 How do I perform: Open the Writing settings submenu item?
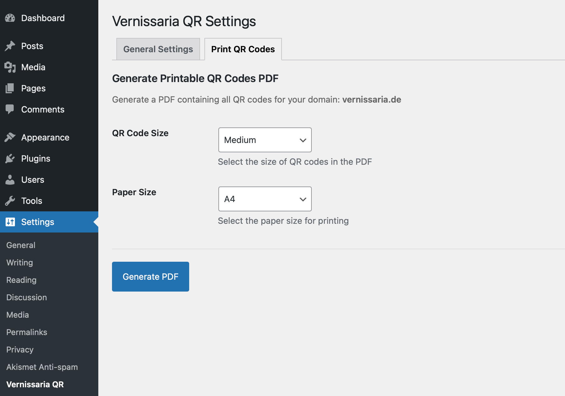(x=20, y=263)
